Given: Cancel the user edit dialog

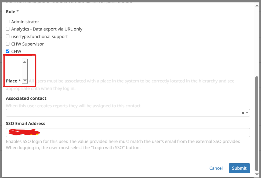Looking at the screenshot, I should pyautogui.click(x=216, y=168).
